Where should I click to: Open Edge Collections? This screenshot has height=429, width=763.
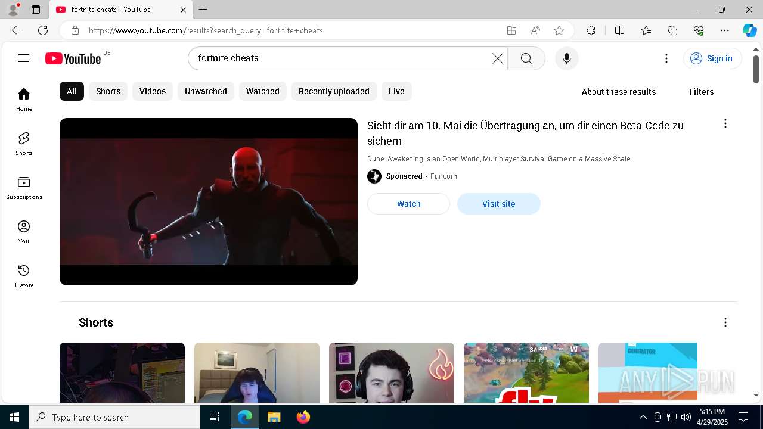click(672, 30)
